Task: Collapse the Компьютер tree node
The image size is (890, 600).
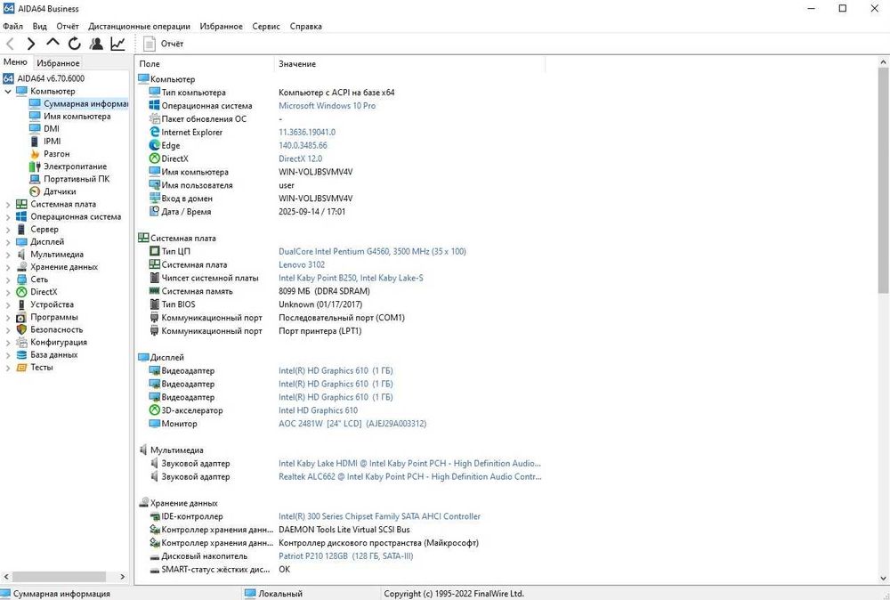Action: click(8, 91)
